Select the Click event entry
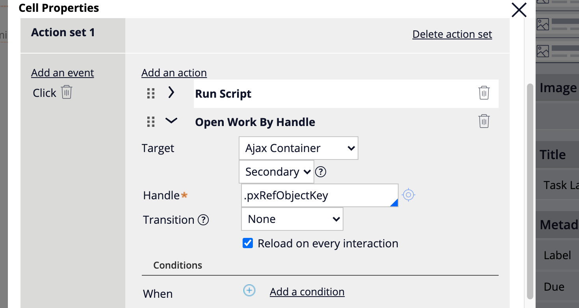The width and height of the screenshot is (579, 308). [45, 93]
